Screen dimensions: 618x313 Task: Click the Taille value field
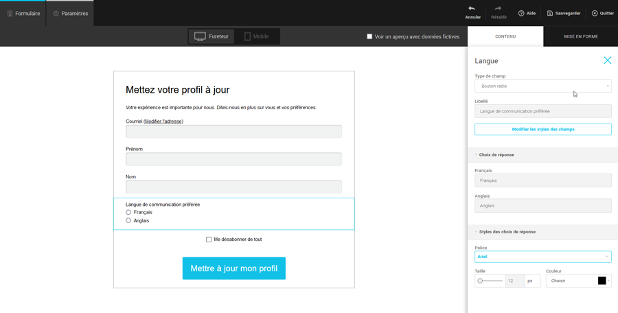pyautogui.click(x=515, y=281)
